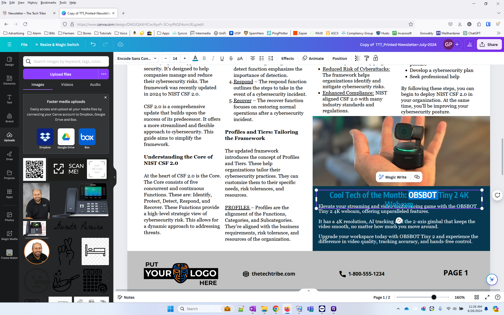Lock the selected element
The width and height of the screenshot is (504, 315).
pos(376,58)
